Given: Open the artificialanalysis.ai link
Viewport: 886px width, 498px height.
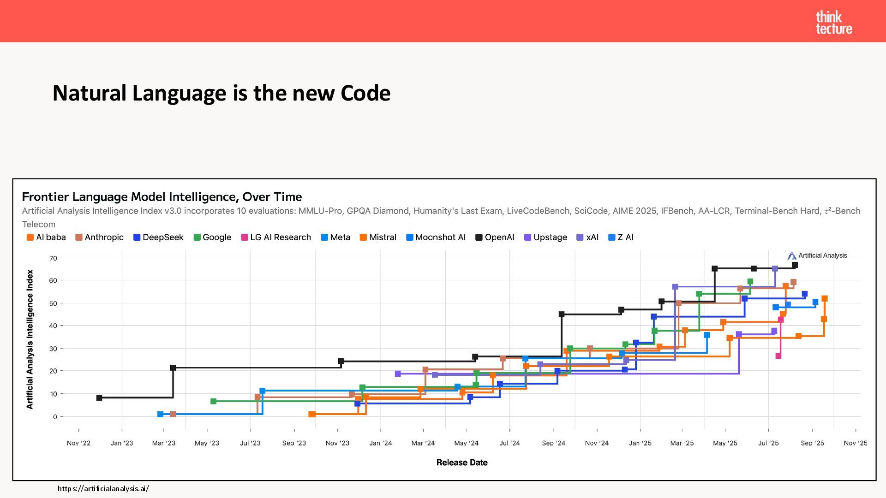Looking at the screenshot, I should point(103,488).
